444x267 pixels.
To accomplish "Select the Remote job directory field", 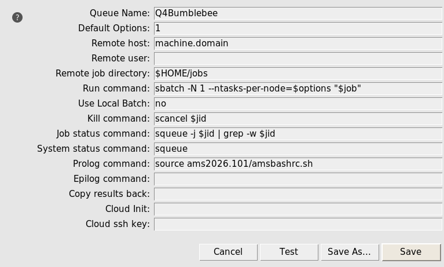I will (x=298, y=74).
